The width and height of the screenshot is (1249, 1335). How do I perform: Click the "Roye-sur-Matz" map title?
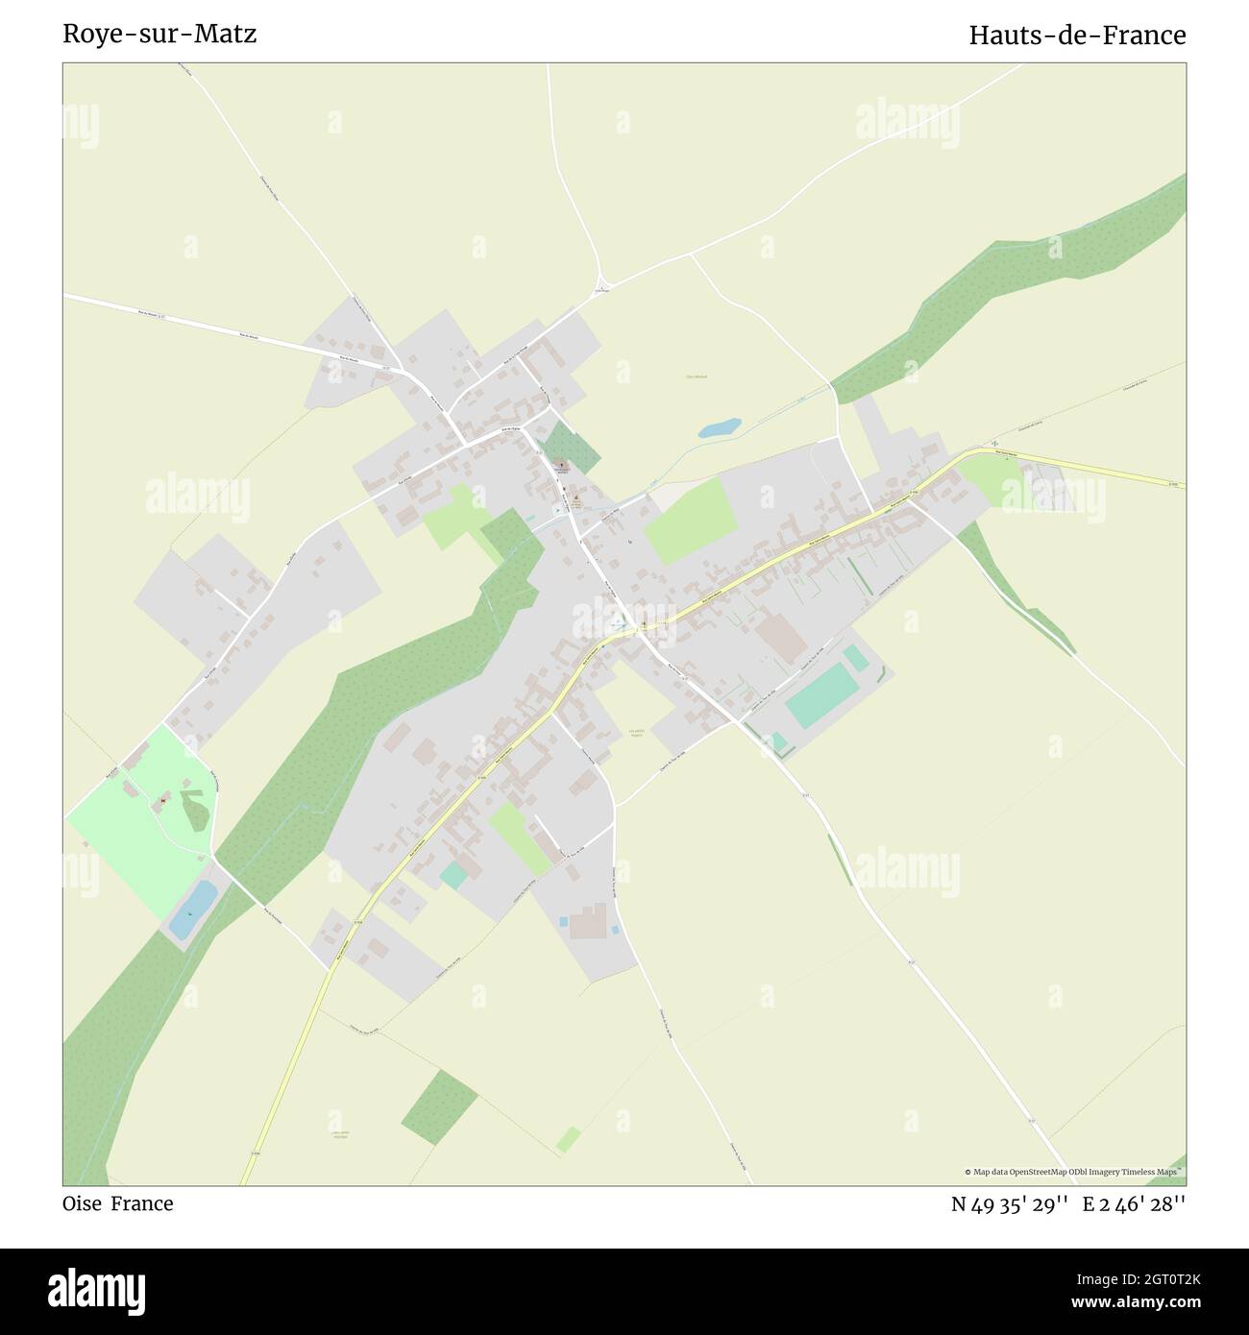pos(159,34)
